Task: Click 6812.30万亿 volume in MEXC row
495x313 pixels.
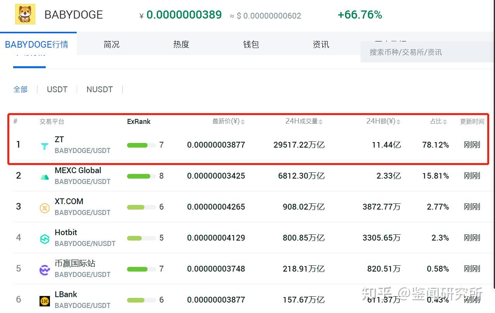Action: [x=301, y=176]
